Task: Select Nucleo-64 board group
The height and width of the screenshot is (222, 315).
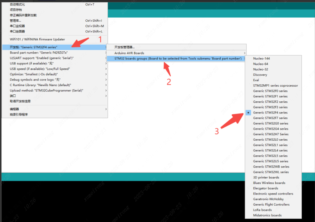Action: click(x=273, y=64)
